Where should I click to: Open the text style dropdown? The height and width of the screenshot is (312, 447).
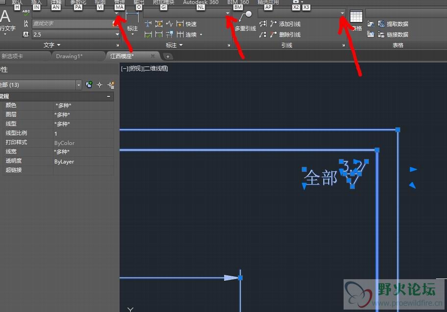point(117,13)
